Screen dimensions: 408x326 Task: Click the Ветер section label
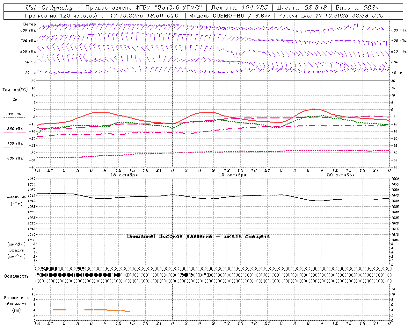point(30,24)
